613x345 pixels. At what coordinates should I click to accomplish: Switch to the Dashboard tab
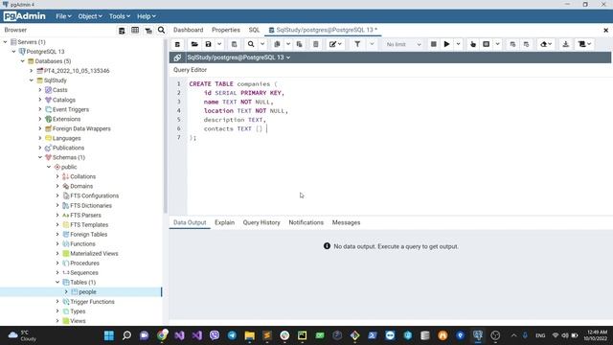pos(188,30)
